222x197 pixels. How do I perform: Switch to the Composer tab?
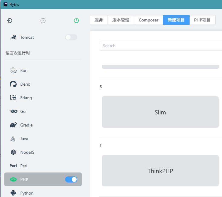pyautogui.click(x=148, y=20)
